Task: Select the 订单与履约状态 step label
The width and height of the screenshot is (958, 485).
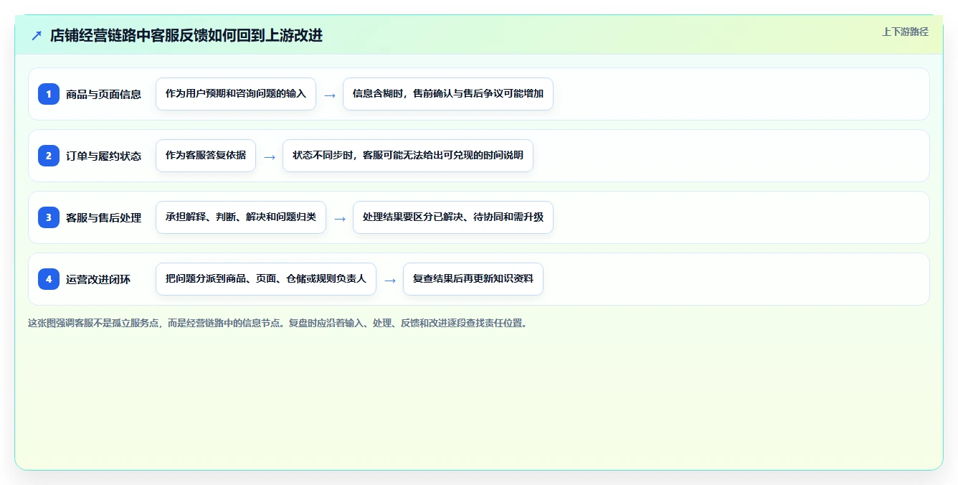Action: pyautogui.click(x=103, y=156)
